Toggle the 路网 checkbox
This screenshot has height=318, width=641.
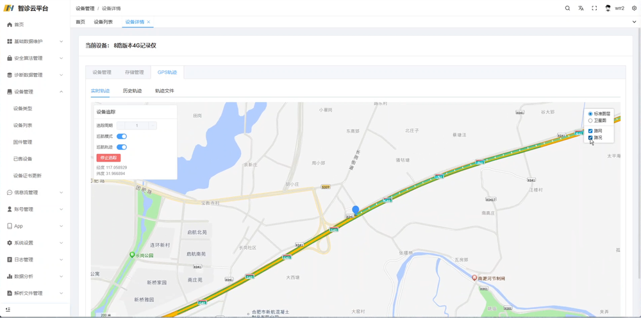590,131
